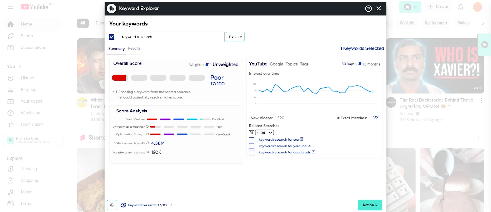The image size is (491, 212).
Task: Select the Topics tab
Action: point(292,64)
